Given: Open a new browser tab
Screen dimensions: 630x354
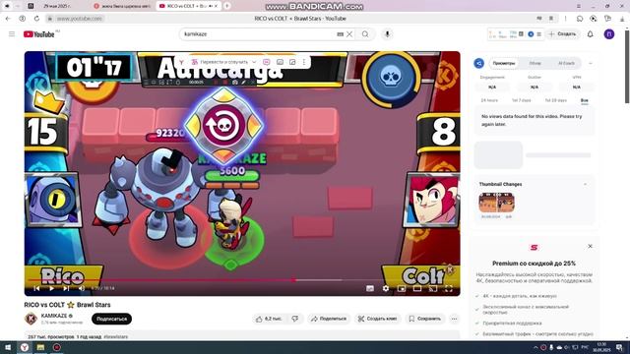Looking at the screenshot, I should [x=227, y=6].
